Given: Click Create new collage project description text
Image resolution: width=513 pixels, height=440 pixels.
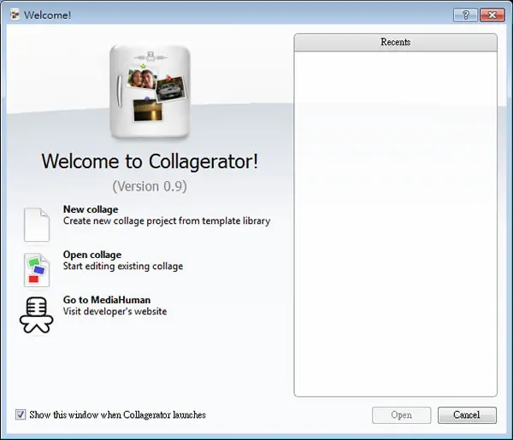Looking at the screenshot, I should [x=167, y=221].
